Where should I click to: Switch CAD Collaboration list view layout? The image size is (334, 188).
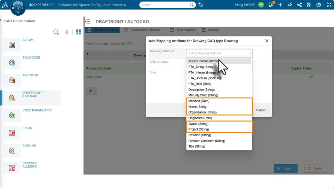pyautogui.click(x=78, y=32)
